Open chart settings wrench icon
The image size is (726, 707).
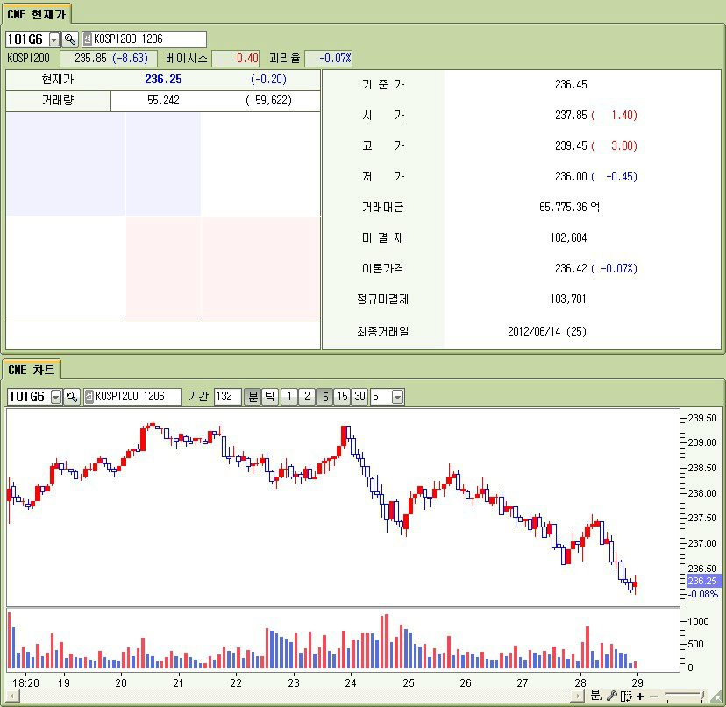click(x=611, y=696)
